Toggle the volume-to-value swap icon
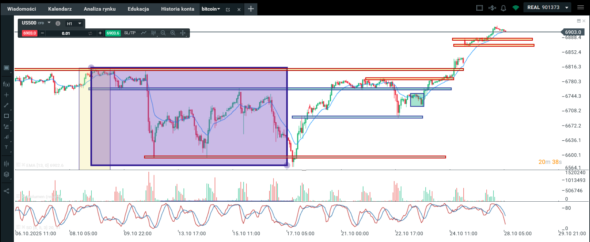This screenshot has width=590, height=242. click(90, 33)
